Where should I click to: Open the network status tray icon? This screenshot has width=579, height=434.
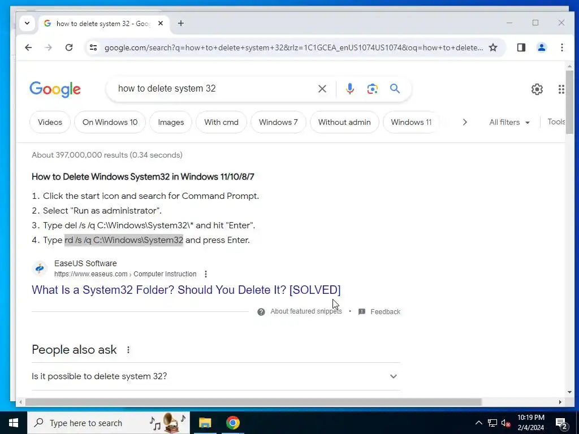[492, 423]
